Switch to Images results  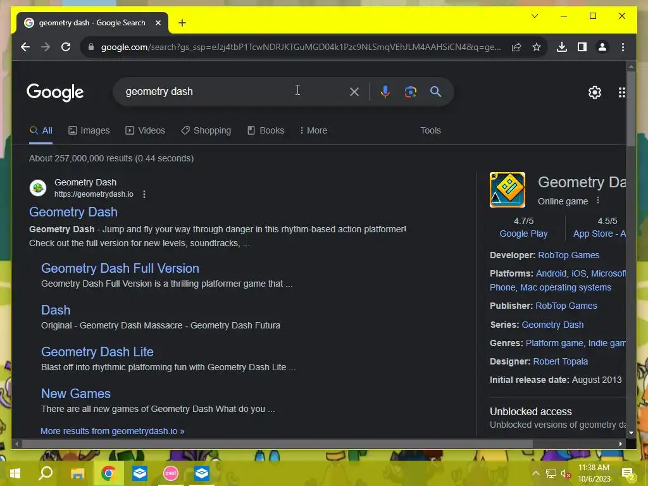click(89, 130)
